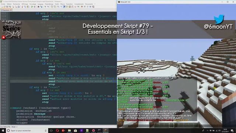Viewport: 236px width, 133px height.
Task: Close the Essentials.sk tab with its X
Action: (11, 10)
